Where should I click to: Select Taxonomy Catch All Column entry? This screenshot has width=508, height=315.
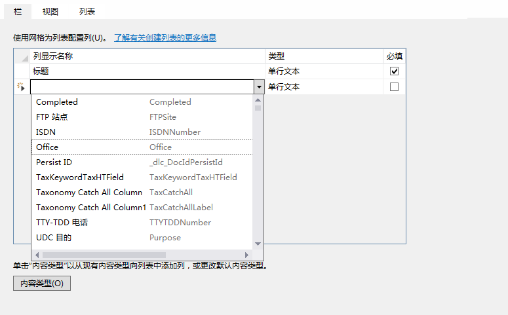(142, 193)
